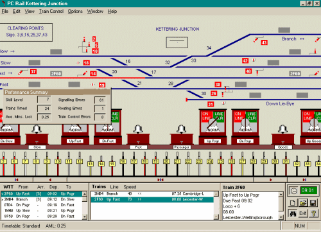Center the view with middle arrows marker

click(x=160, y=180)
